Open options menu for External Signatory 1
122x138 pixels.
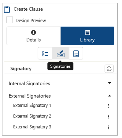109,106
